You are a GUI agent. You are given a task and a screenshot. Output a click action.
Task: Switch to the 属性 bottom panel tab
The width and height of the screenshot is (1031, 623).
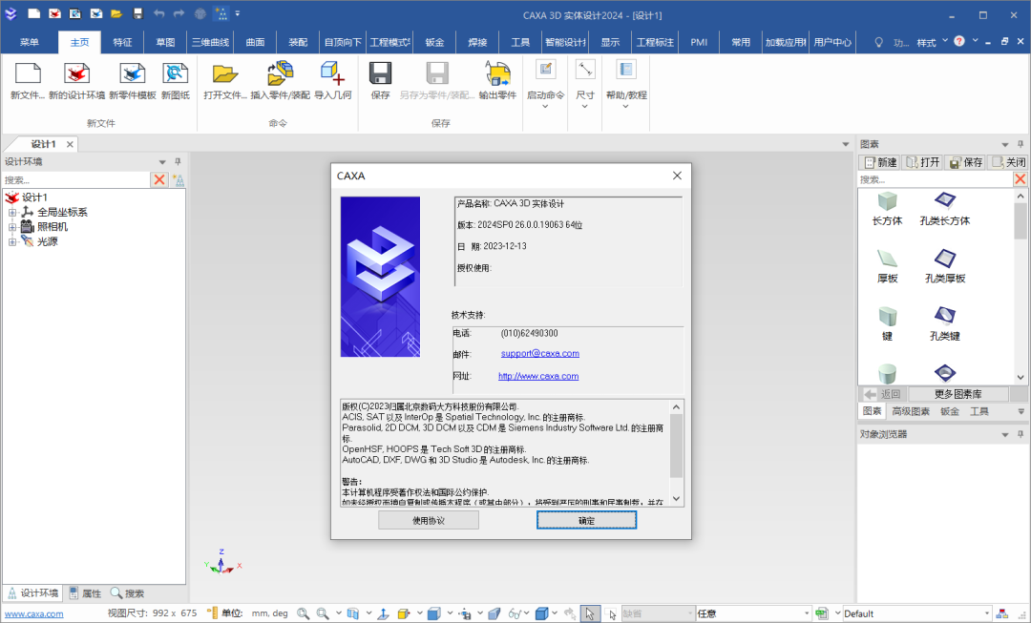pos(86,593)
